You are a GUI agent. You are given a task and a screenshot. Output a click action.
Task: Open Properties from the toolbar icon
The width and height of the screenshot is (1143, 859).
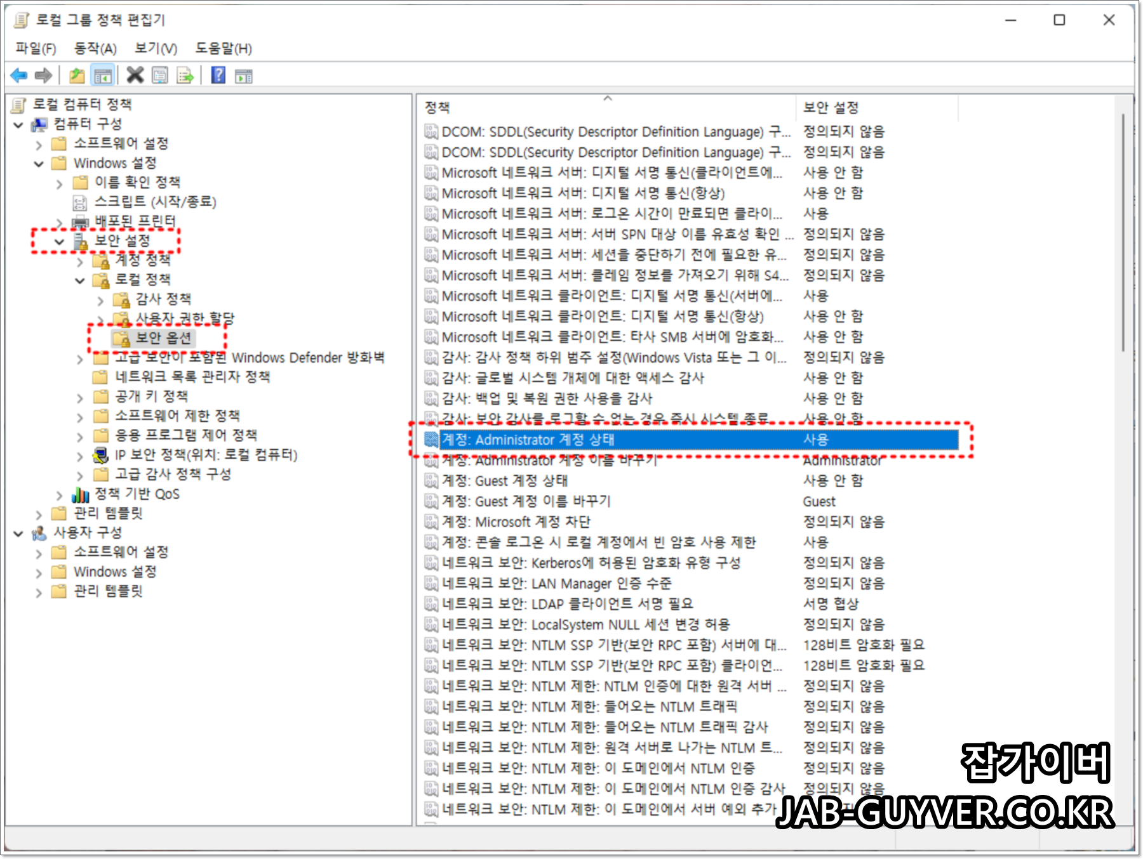tap(160, 75)
